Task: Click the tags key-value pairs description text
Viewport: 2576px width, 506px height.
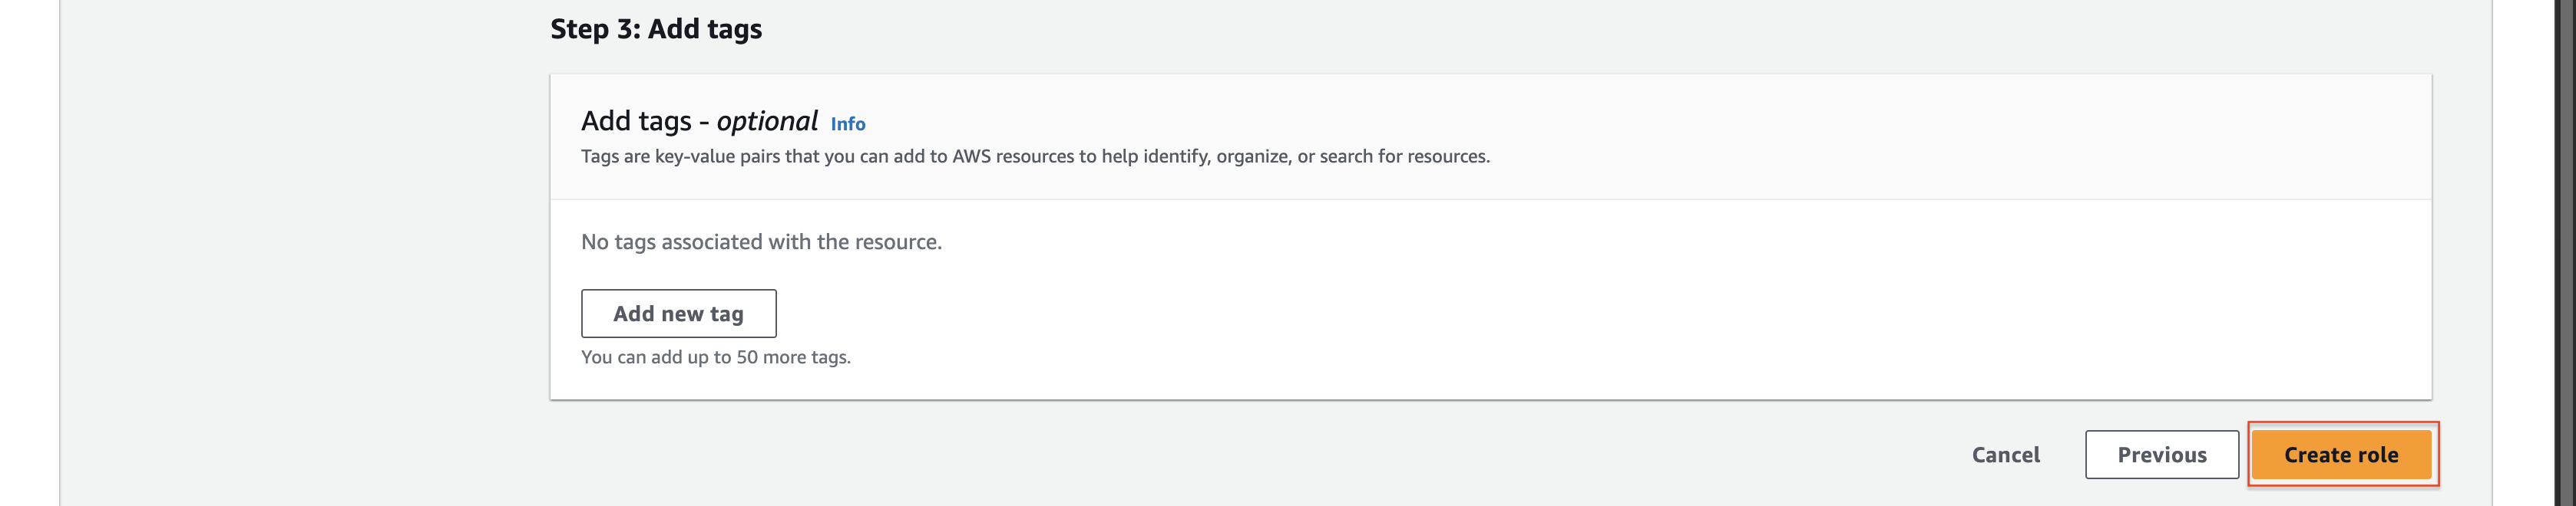Action: click(x=1035, y=156)
